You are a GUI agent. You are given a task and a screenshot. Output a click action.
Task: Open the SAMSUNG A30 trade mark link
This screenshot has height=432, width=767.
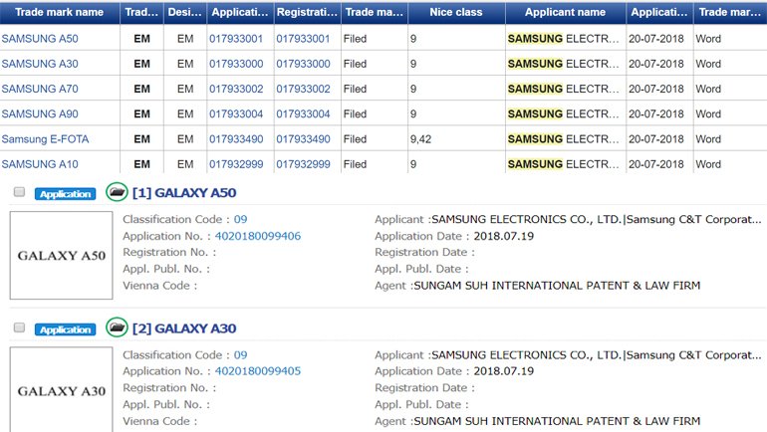[40, 64]
